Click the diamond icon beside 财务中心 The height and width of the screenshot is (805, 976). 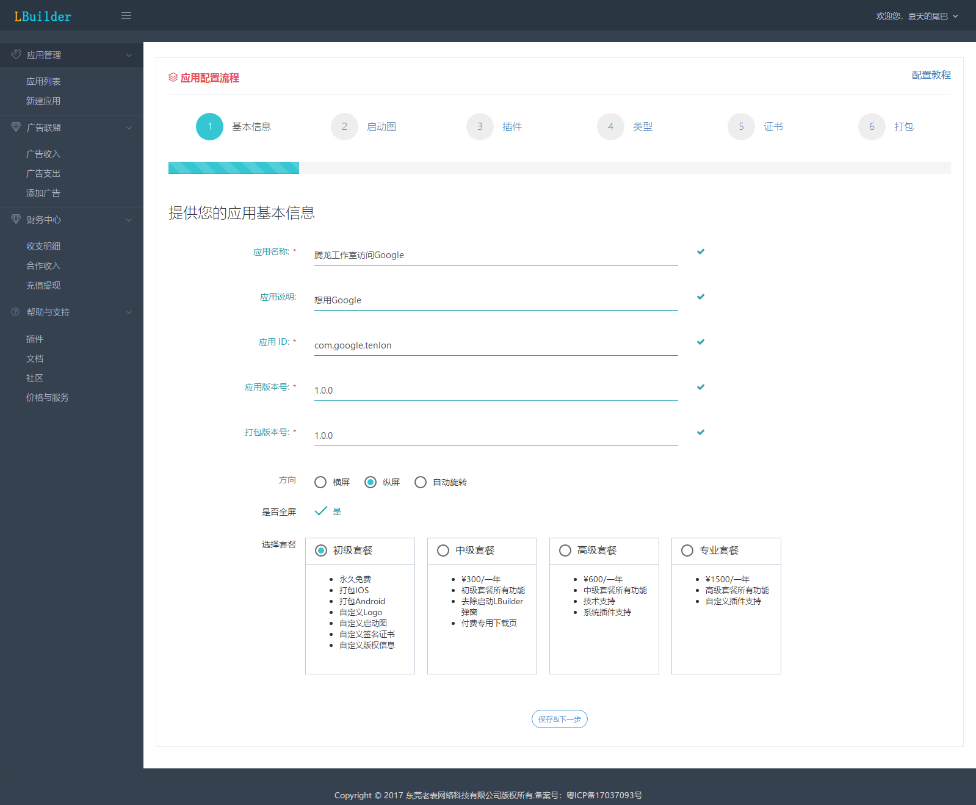16,219
